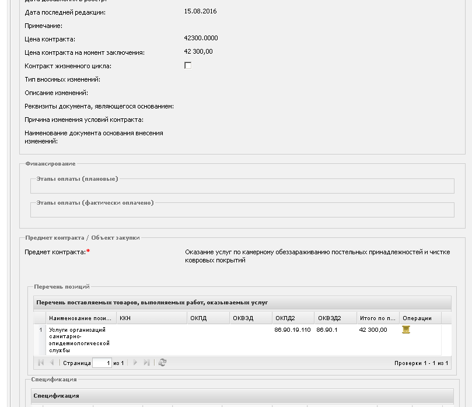
Task: Go to last page in positions pager
Action: pos(146,363)
